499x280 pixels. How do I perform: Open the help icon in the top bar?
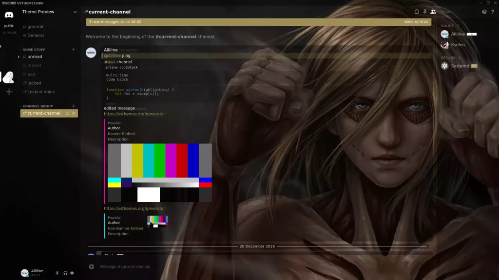coord(493,12)
